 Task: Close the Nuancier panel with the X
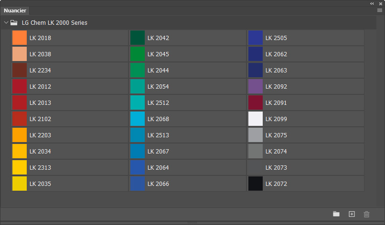381,4
